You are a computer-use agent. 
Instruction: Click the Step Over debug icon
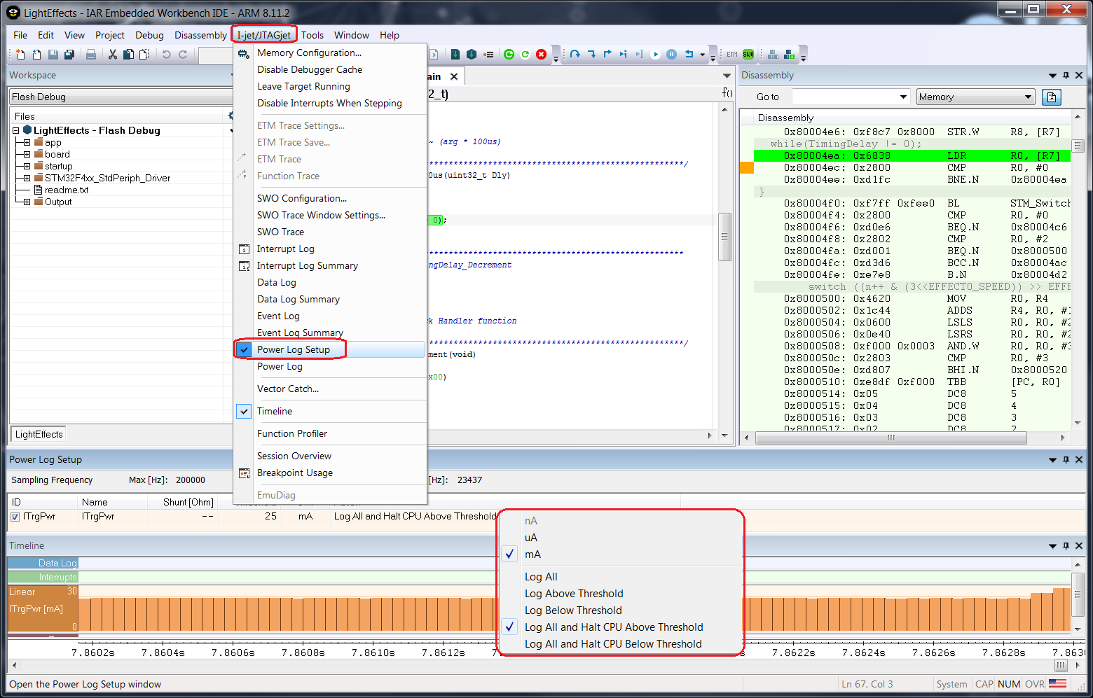coord(575,55)
